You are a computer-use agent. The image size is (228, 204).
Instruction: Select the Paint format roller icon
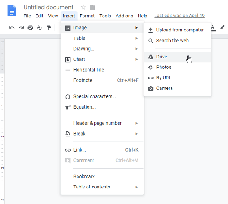click(49, 28)
